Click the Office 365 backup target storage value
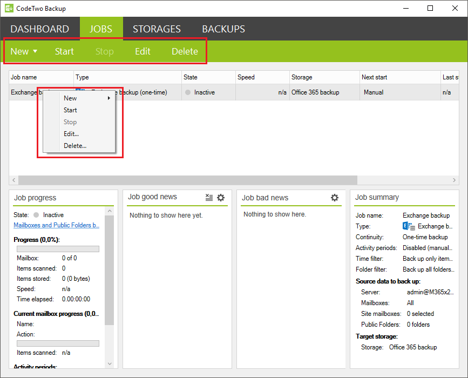Viewport: 468px width, 378px height. [413, 347]
